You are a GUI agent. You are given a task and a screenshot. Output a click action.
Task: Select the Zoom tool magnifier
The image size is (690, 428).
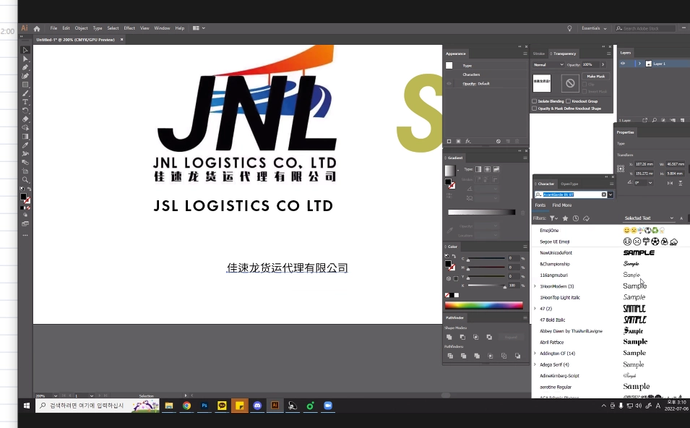(x=25, y=179)
